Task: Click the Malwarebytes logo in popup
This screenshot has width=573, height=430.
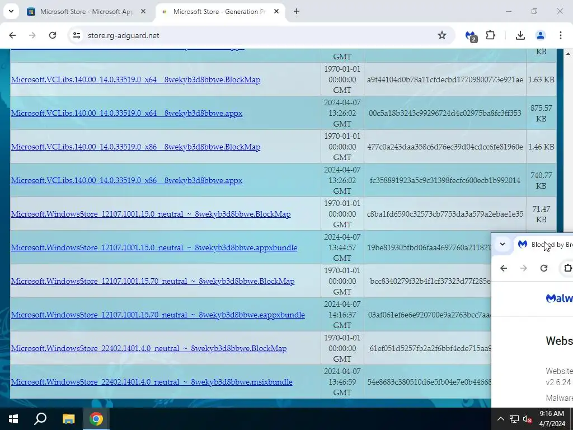Action: tap(559, 298)
